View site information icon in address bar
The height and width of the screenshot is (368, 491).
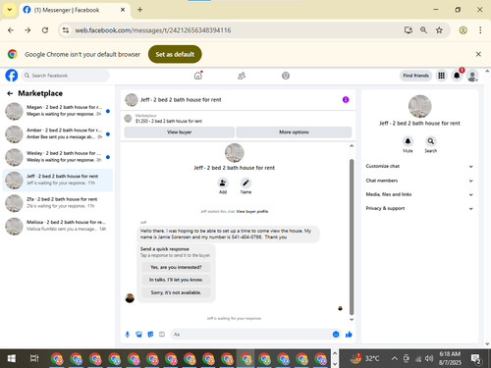tap(66, 30)
